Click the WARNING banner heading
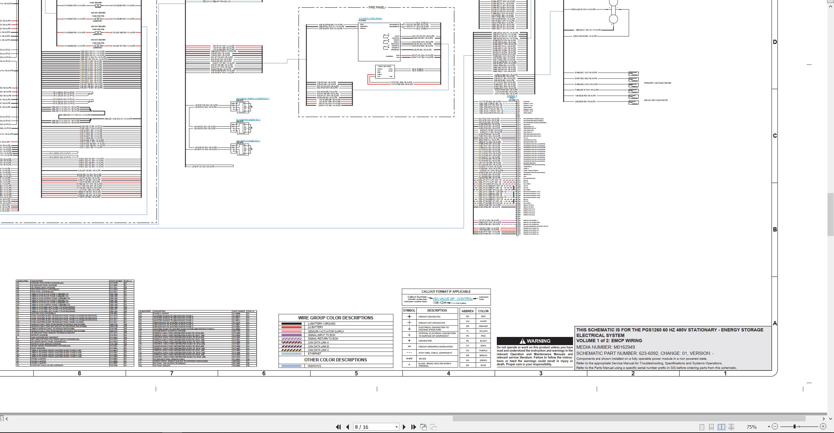Screen dimensions: 834x433 tap(535, 341)
